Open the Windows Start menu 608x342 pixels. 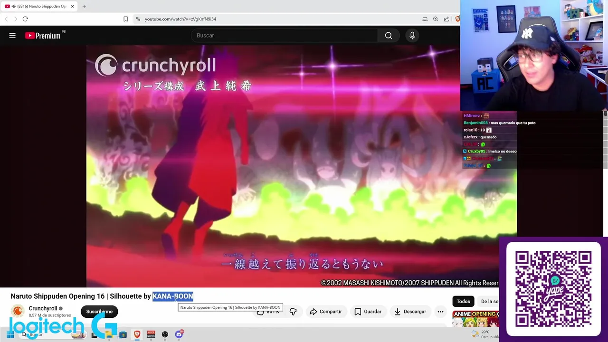pos(10,335)
